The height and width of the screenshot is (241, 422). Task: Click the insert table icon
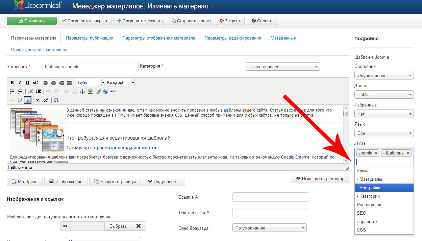[28, 100]
